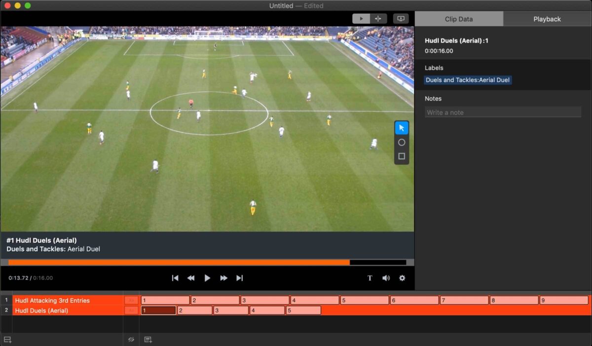
Task: Switch to the Playback tab
Action: pos(547,19)
